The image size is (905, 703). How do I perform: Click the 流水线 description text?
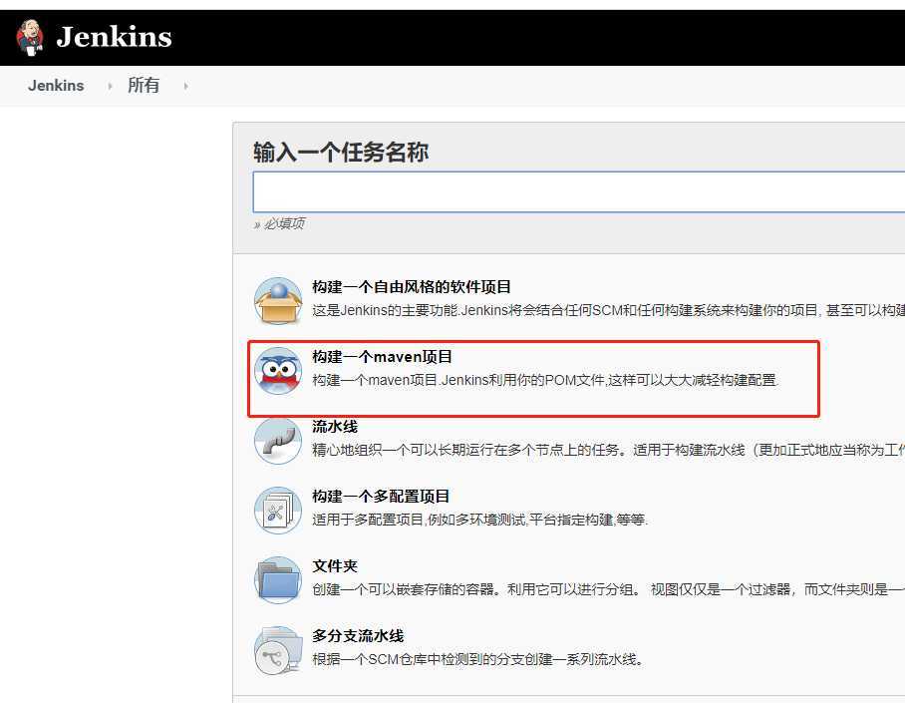[x=608, y=450]
